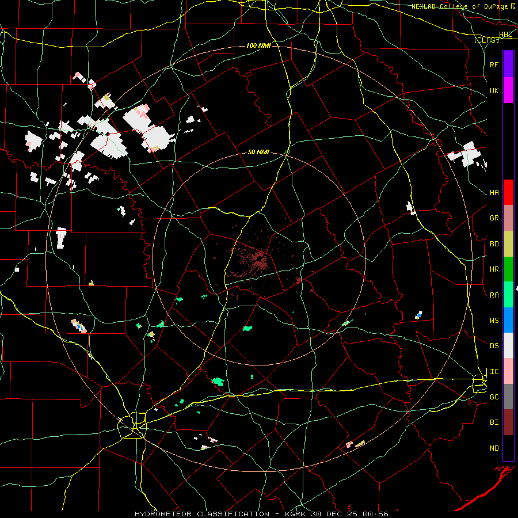Image resolution: width=518 pixels, height=518 pixels.
Task: Select the GC ground clutter gray swatch
Action: coord(508,397)
